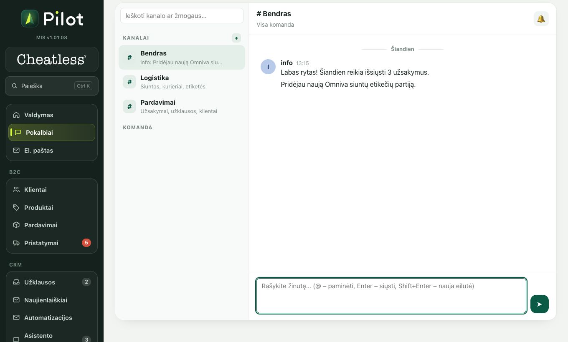Select the Bendras channel hash icon

click(129, 57)
